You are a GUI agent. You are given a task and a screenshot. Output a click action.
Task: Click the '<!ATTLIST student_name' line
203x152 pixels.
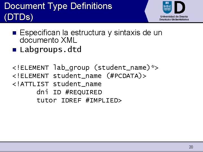57,84
